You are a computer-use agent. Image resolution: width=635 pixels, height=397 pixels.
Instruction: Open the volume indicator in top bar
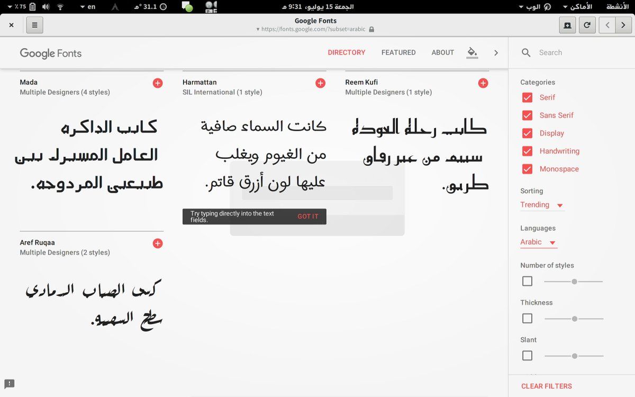click(46, 7)
